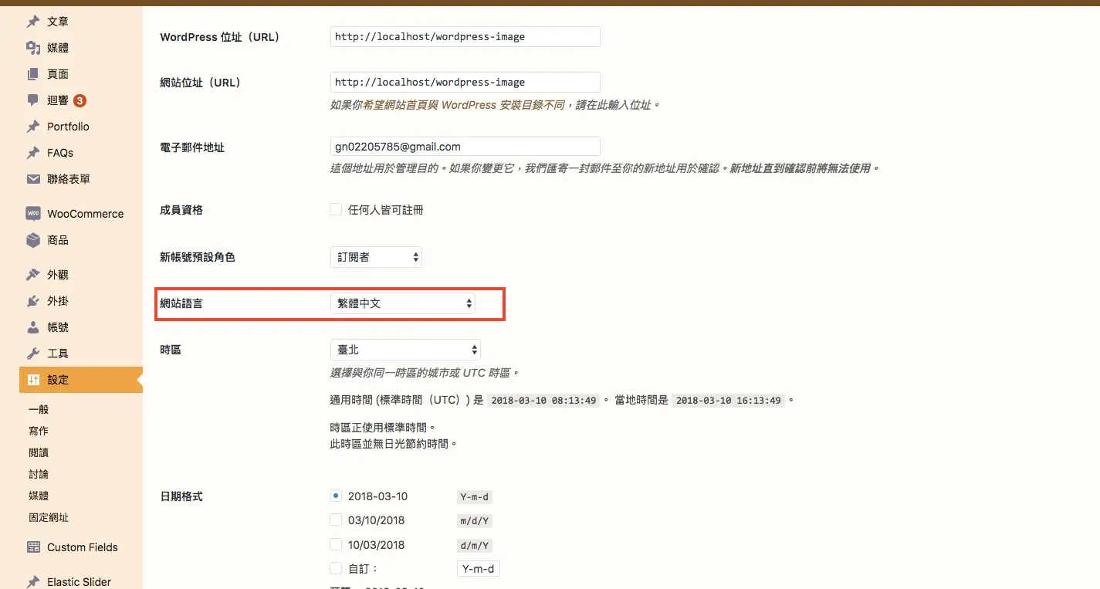
Task: Click the d/m/Y format code
Action: 475,546
